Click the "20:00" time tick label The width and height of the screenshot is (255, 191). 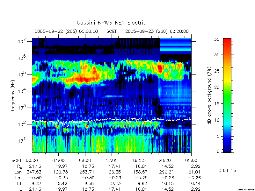point(165,160)
